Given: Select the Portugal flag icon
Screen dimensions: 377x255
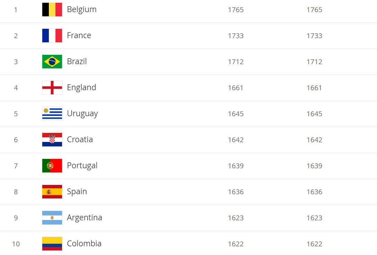Looking at the screenshot, I should 52,166.
